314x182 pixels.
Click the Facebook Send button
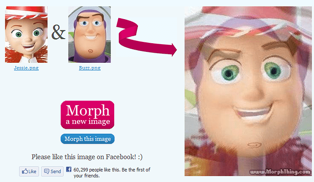[x=52, y=172]
